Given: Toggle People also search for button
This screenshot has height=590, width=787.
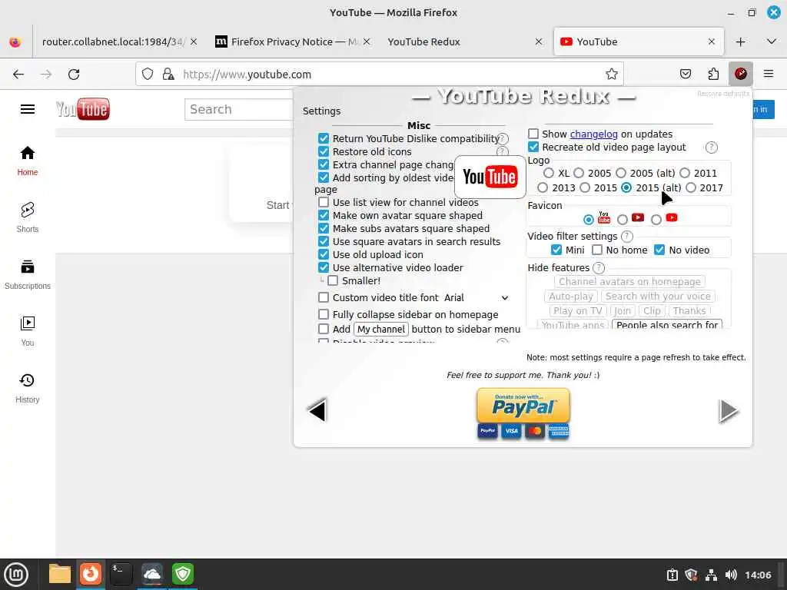Looking at the screenshot, I should tap(667, 325).
